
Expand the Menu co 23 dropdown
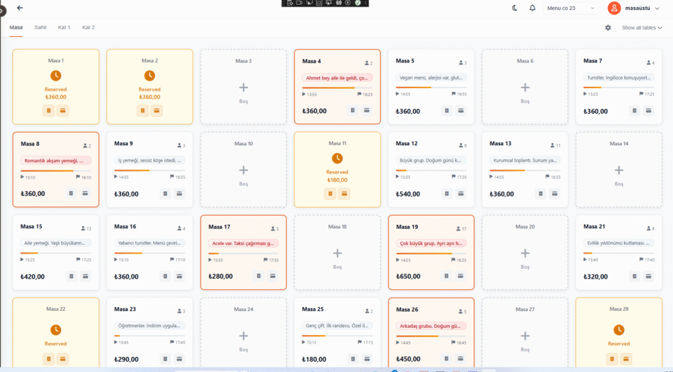[570, 8]
